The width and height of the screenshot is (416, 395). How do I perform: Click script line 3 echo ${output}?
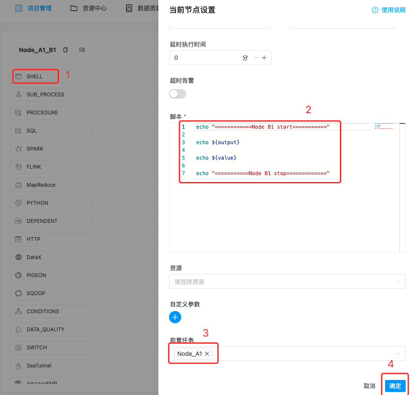(218, 142)
